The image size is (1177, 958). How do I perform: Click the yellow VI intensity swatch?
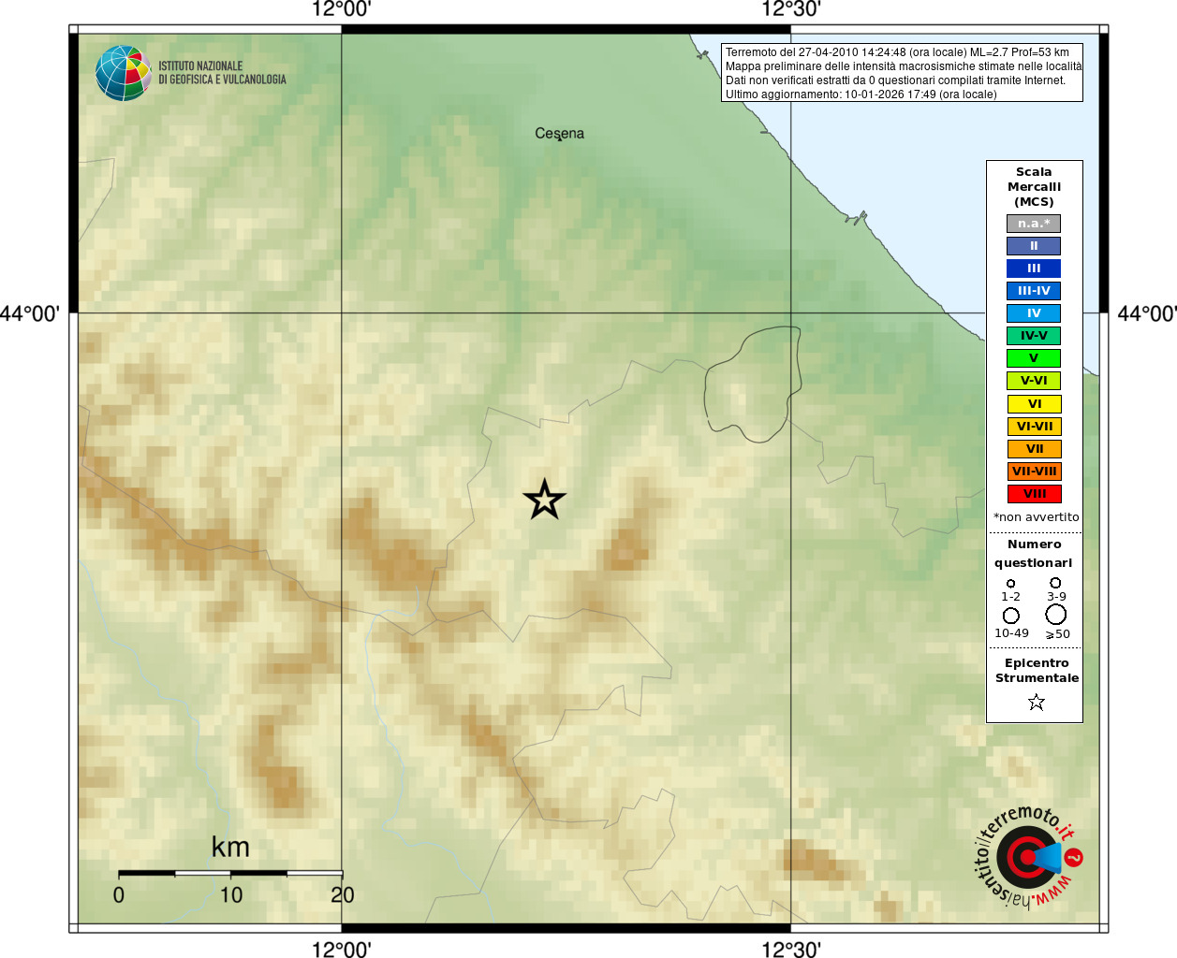tap(1035, 404)
